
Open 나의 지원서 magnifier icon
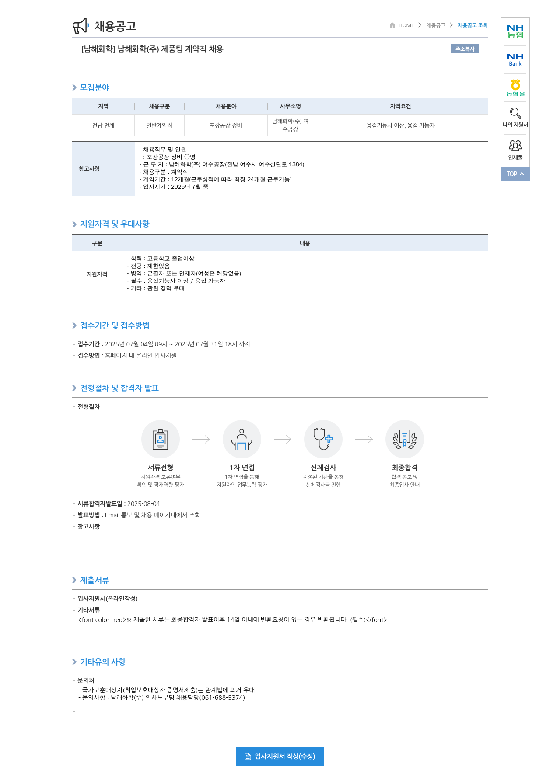pyautogui.click(x=515, y=113)
